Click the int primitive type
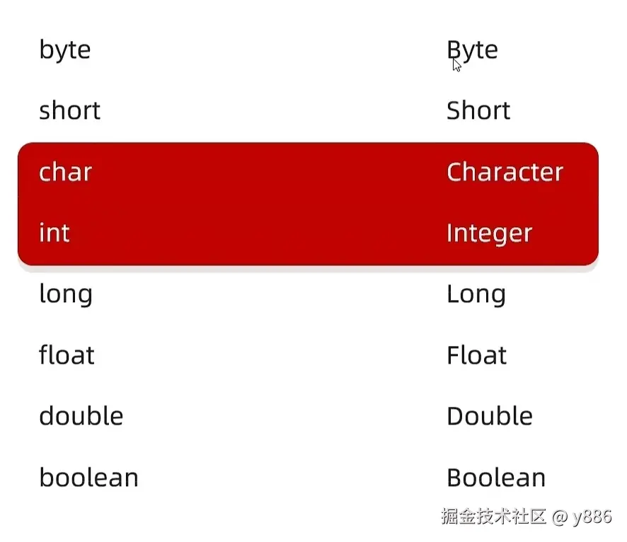The image size is (627, 542). pyautogui.click(x=54, y=232)
